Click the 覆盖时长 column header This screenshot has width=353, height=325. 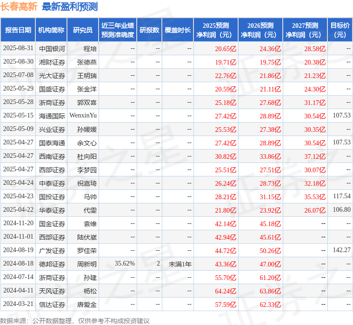pyautogui.click(x=178, y=30)
